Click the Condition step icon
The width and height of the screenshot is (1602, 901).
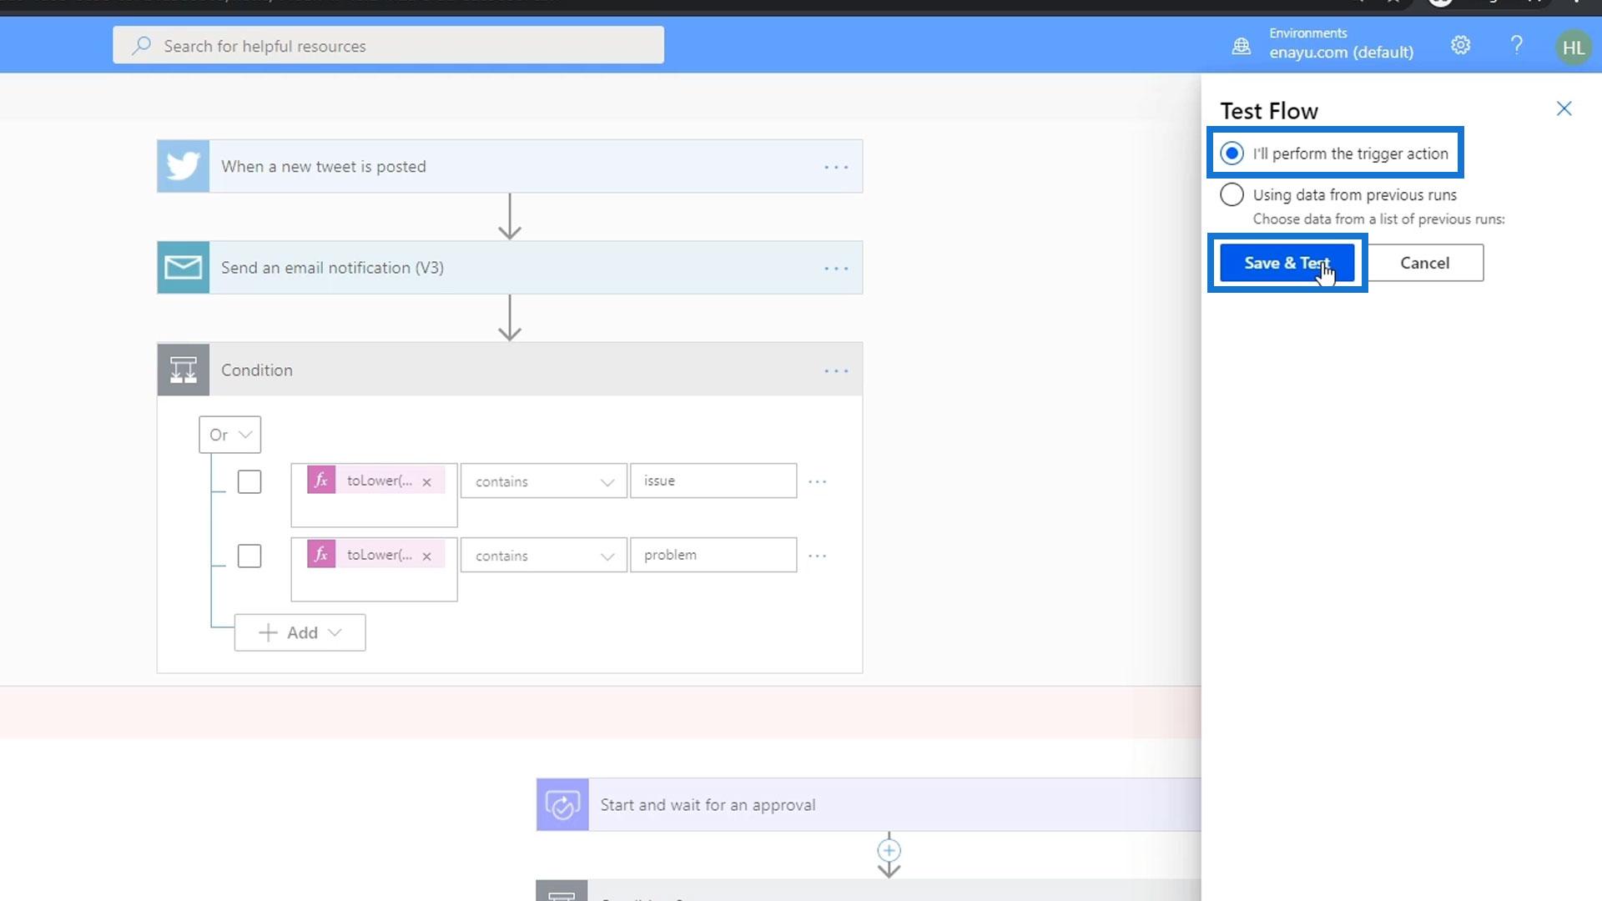coord(183,370)
